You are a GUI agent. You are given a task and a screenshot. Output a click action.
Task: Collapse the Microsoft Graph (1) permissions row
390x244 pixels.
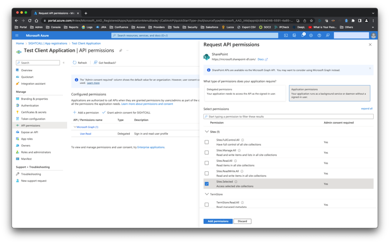pos(75,127)
